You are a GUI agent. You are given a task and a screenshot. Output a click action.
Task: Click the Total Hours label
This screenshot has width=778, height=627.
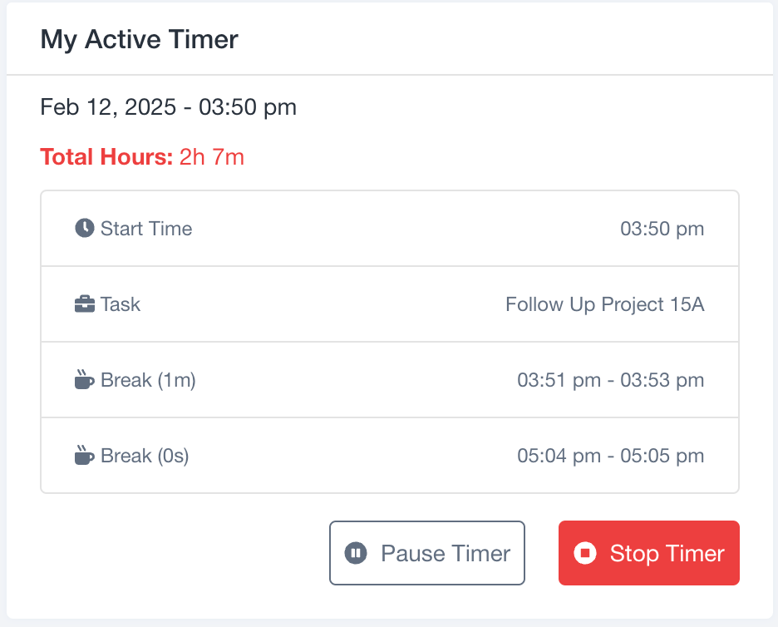(106, 157)
